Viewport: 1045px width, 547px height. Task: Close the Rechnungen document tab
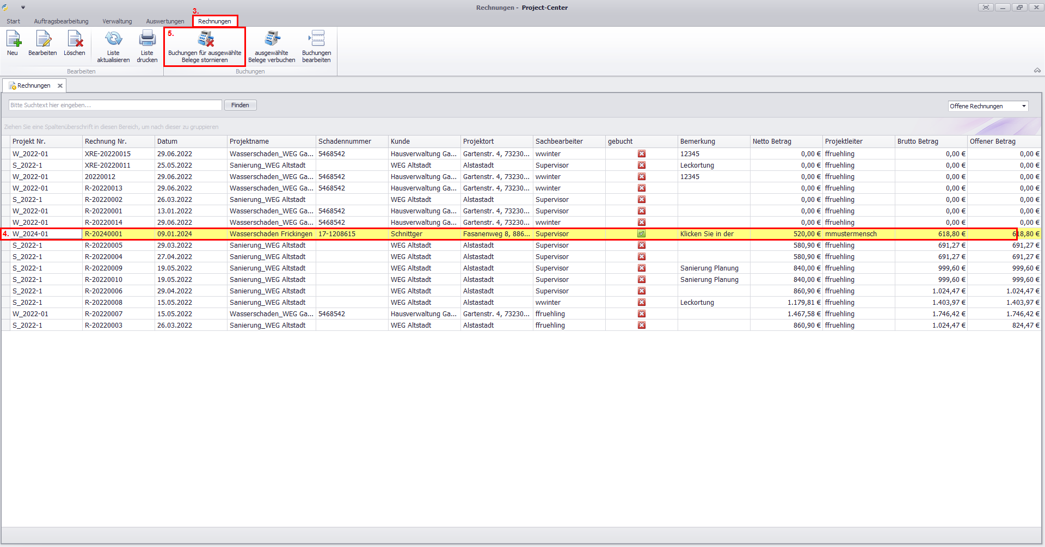coord(60,85)
